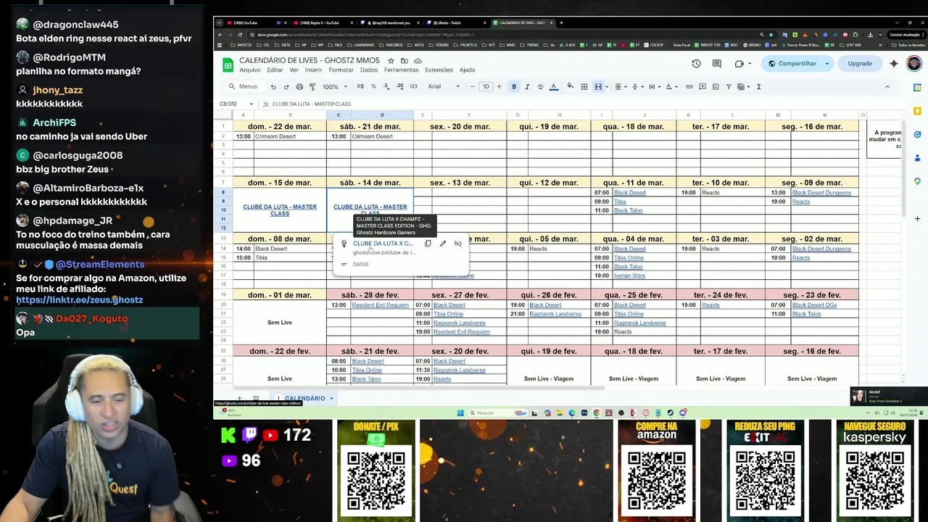
Task: Click linktr.ee/zeus.ghostz link in chat
Action: 79,299
